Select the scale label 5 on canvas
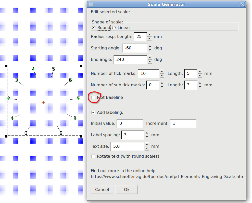The width and height of the screenshot is (252, 203). tap(54, 69)
